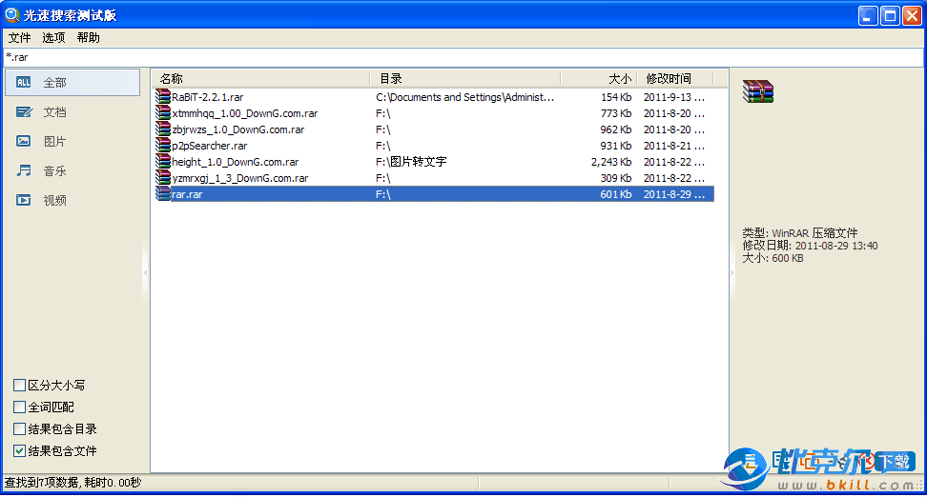Image resolution: width=927 pixels, height=497 pixels.
Task: Close the 光速搜索 window
Action: (912, 15)
